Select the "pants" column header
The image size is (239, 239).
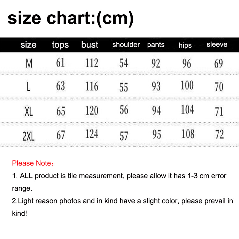156,45
